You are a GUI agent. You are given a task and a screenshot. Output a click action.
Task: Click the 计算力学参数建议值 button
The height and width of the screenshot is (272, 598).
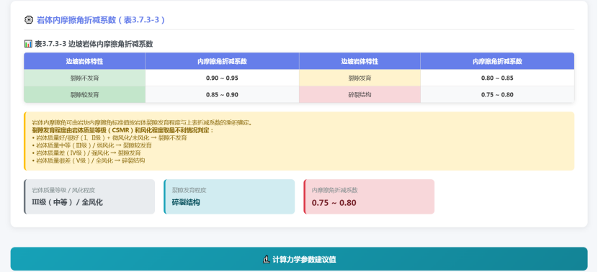pyautogui.click(x=299, y=259)
